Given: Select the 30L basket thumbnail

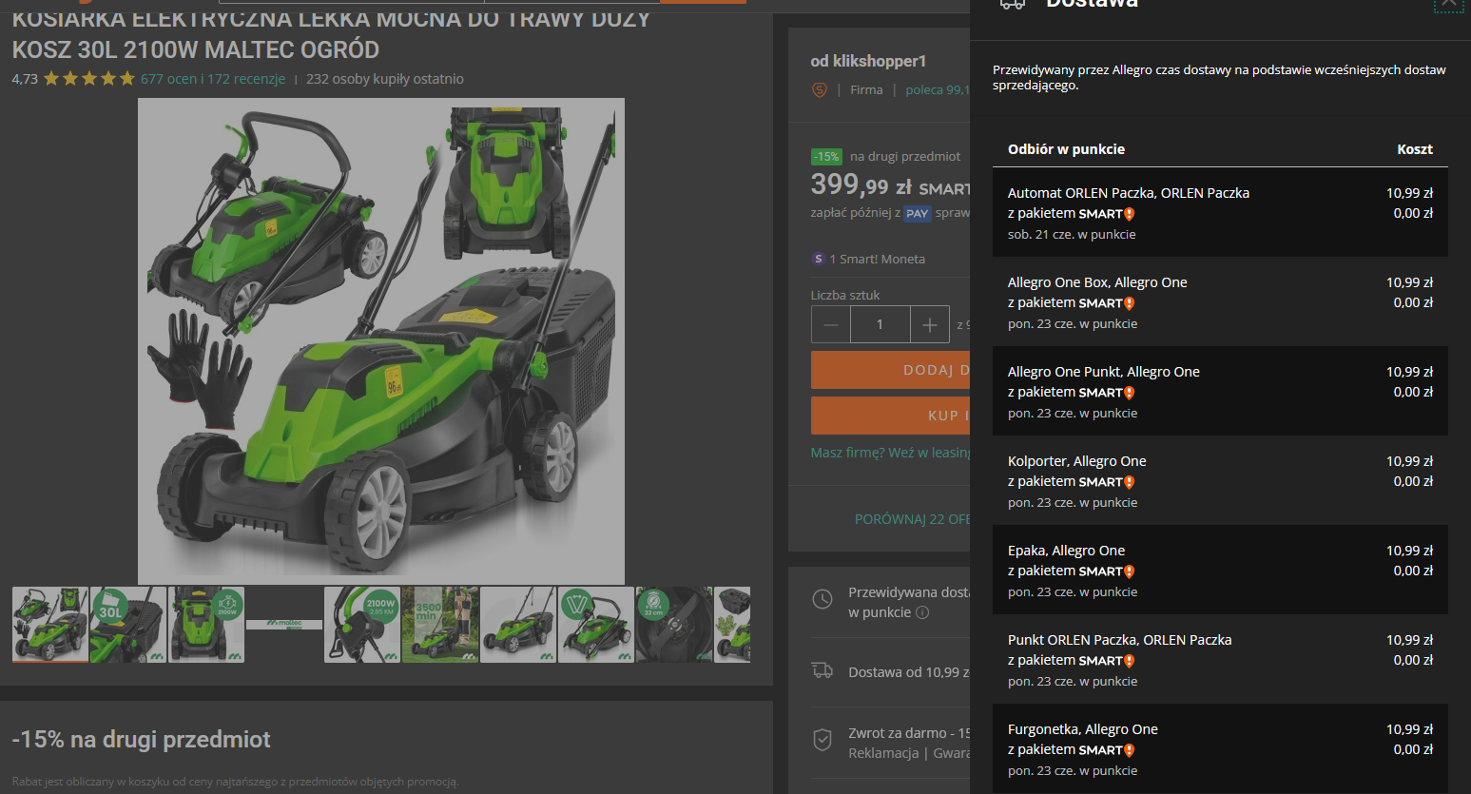Looking at the screenshot, I should (x=128, y=625).
